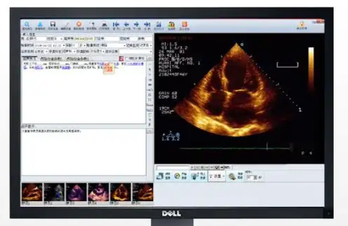This screenshot has width=348, height=226.
Task: Click the floppy disk save icon
Action: [52, 24]
